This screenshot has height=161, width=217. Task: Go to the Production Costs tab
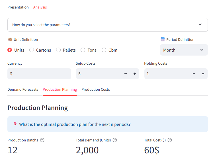click(96, 90)
